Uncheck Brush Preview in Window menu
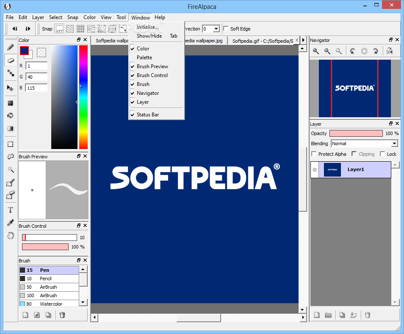Viewport: 404px width, 334px height. tap(157, 66)
